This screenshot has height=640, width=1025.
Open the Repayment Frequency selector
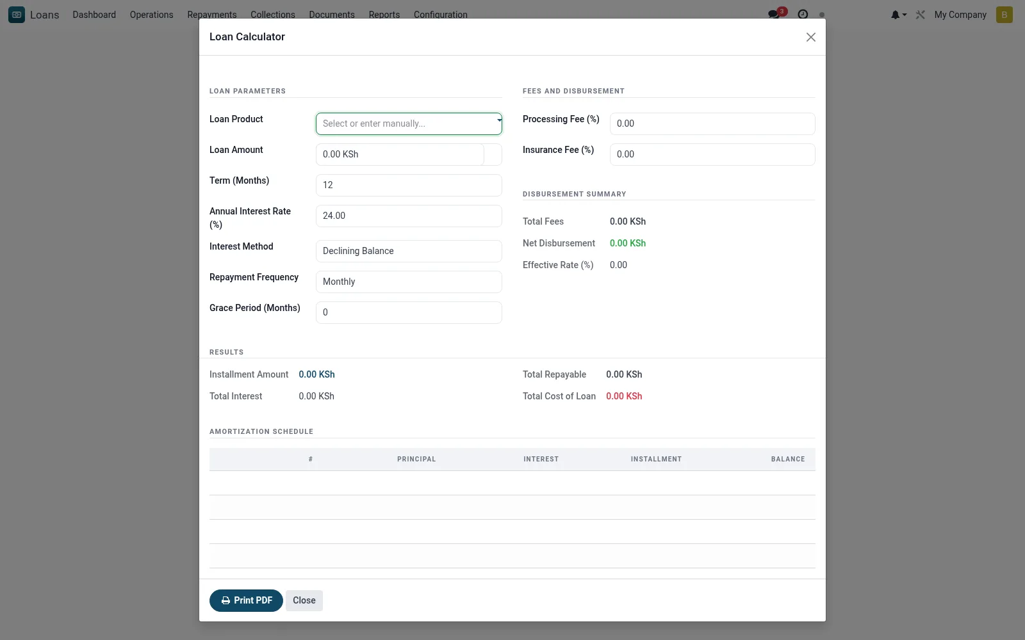click(x=409, y=282)
